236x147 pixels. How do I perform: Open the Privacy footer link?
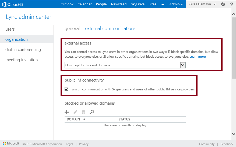pyautogui.click(x=84, y=144)
